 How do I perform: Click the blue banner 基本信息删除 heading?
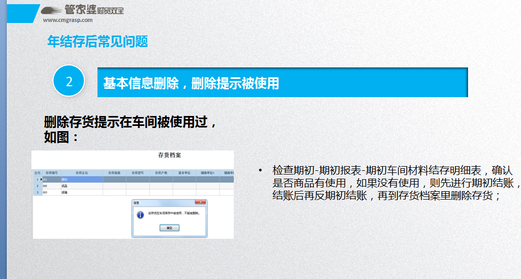pyautogui.click(x=282, y=83)
